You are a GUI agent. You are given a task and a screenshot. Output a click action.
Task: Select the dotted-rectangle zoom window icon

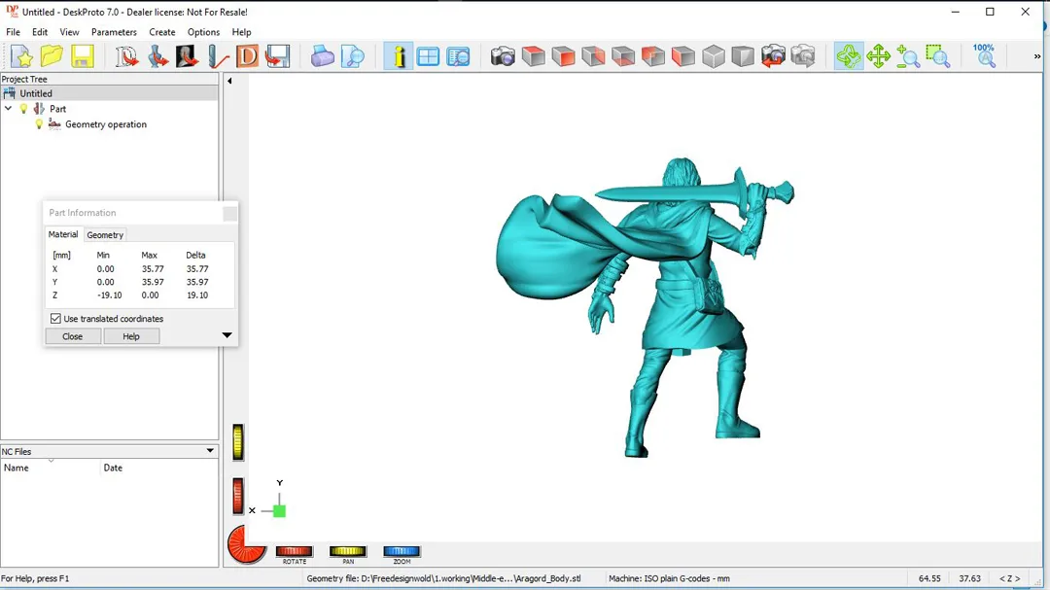pyautogui.click(x=938, y=56)
